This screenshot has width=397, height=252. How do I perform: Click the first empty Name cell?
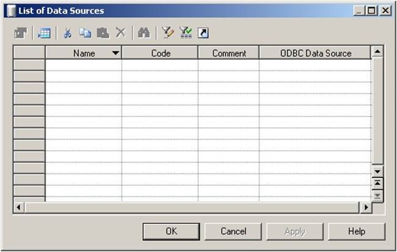click(x=84, y=65)
